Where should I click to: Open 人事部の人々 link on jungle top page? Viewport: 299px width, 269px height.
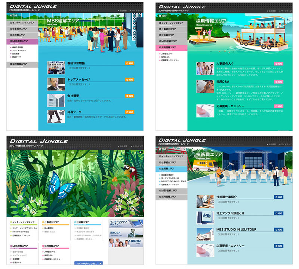tap(49, 252)
